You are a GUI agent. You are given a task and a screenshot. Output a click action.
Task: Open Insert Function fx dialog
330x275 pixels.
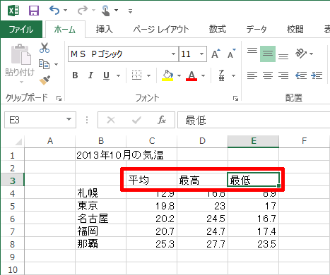pos(162,120)
